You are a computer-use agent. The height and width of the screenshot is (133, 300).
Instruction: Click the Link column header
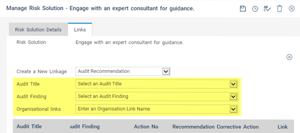283,127
